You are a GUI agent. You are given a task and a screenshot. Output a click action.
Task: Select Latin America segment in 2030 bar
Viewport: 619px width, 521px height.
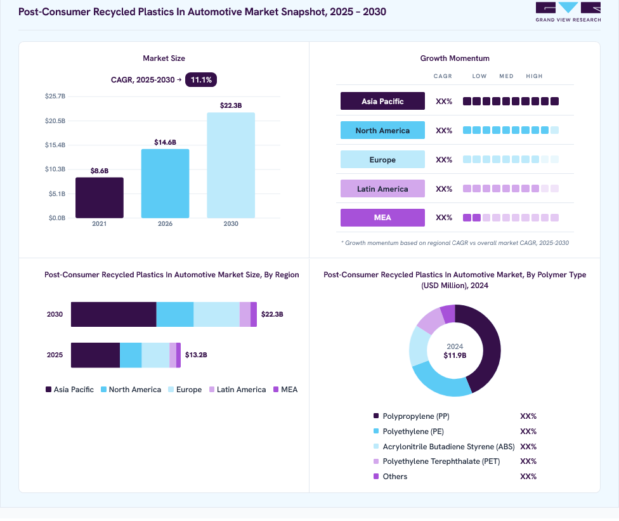tap(245, 314)
